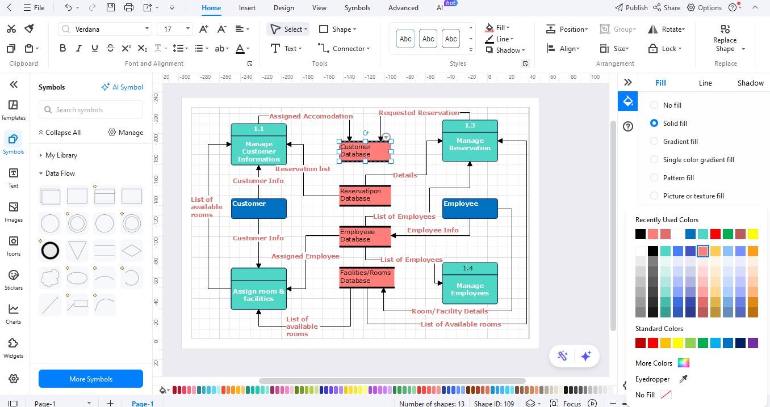Decrease font size icon
770x407 pixels.
tap(222, 29)
